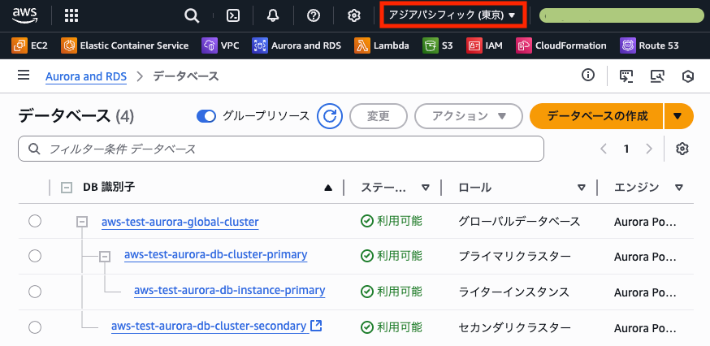Open VPC service shortcut

pos(220,45)
